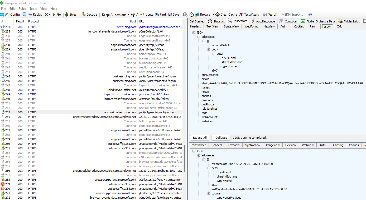
Task: Click the Expand All button
Action: 200,138
